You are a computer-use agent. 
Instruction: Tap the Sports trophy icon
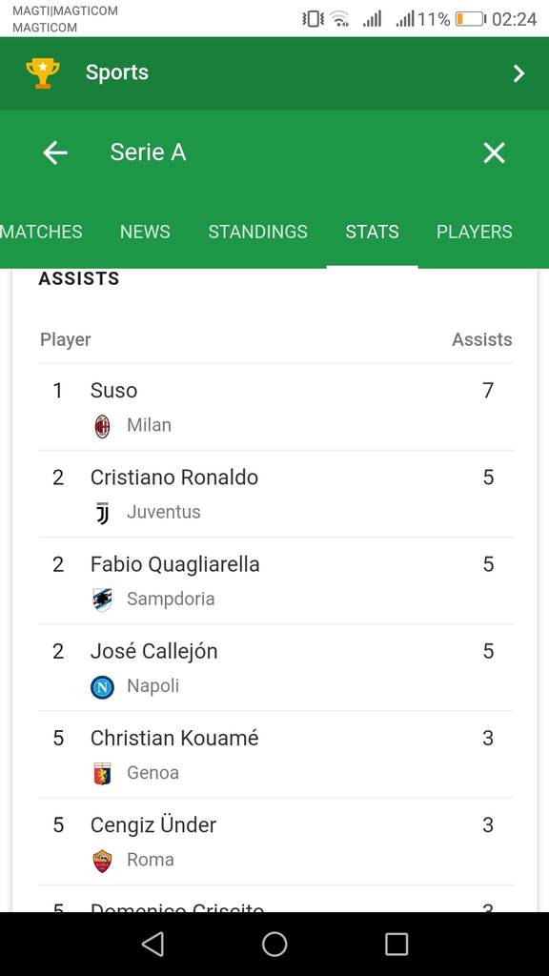[43, 72]
